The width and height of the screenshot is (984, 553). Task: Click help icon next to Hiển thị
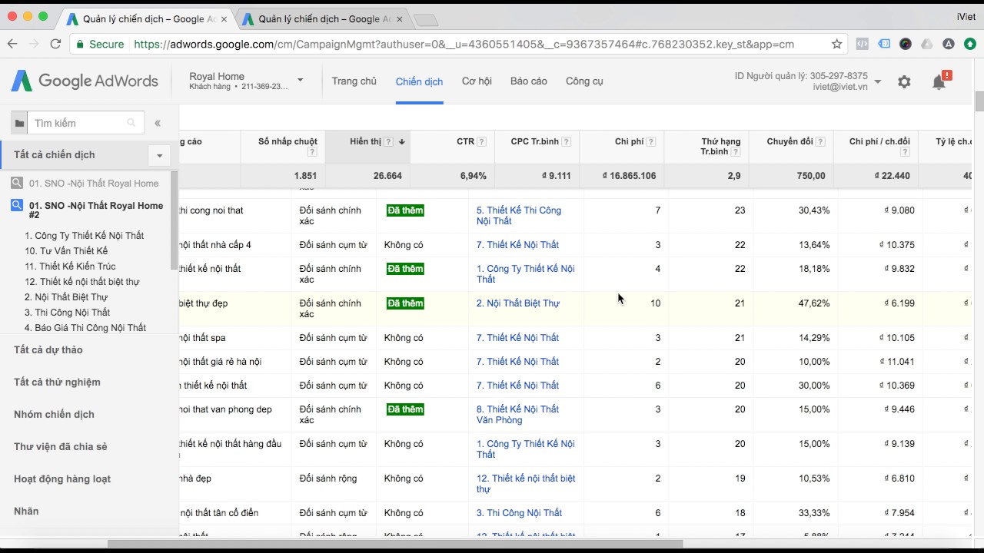[x=389, y=141]
